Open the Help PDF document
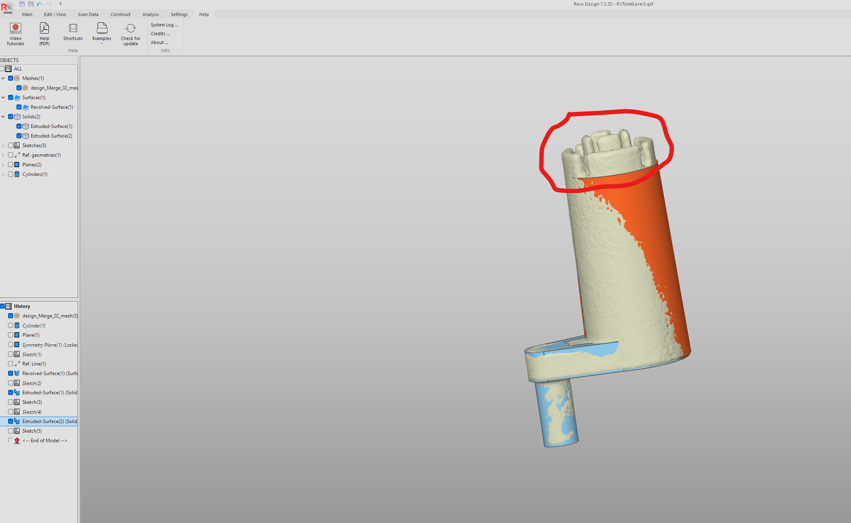Screen dimensions: 851x523 coord(44,34)
